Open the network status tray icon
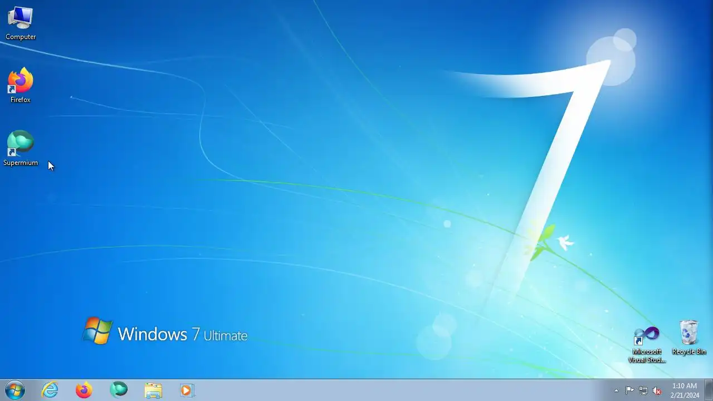This screenshot has height=401, width=713. click(643, 390)
